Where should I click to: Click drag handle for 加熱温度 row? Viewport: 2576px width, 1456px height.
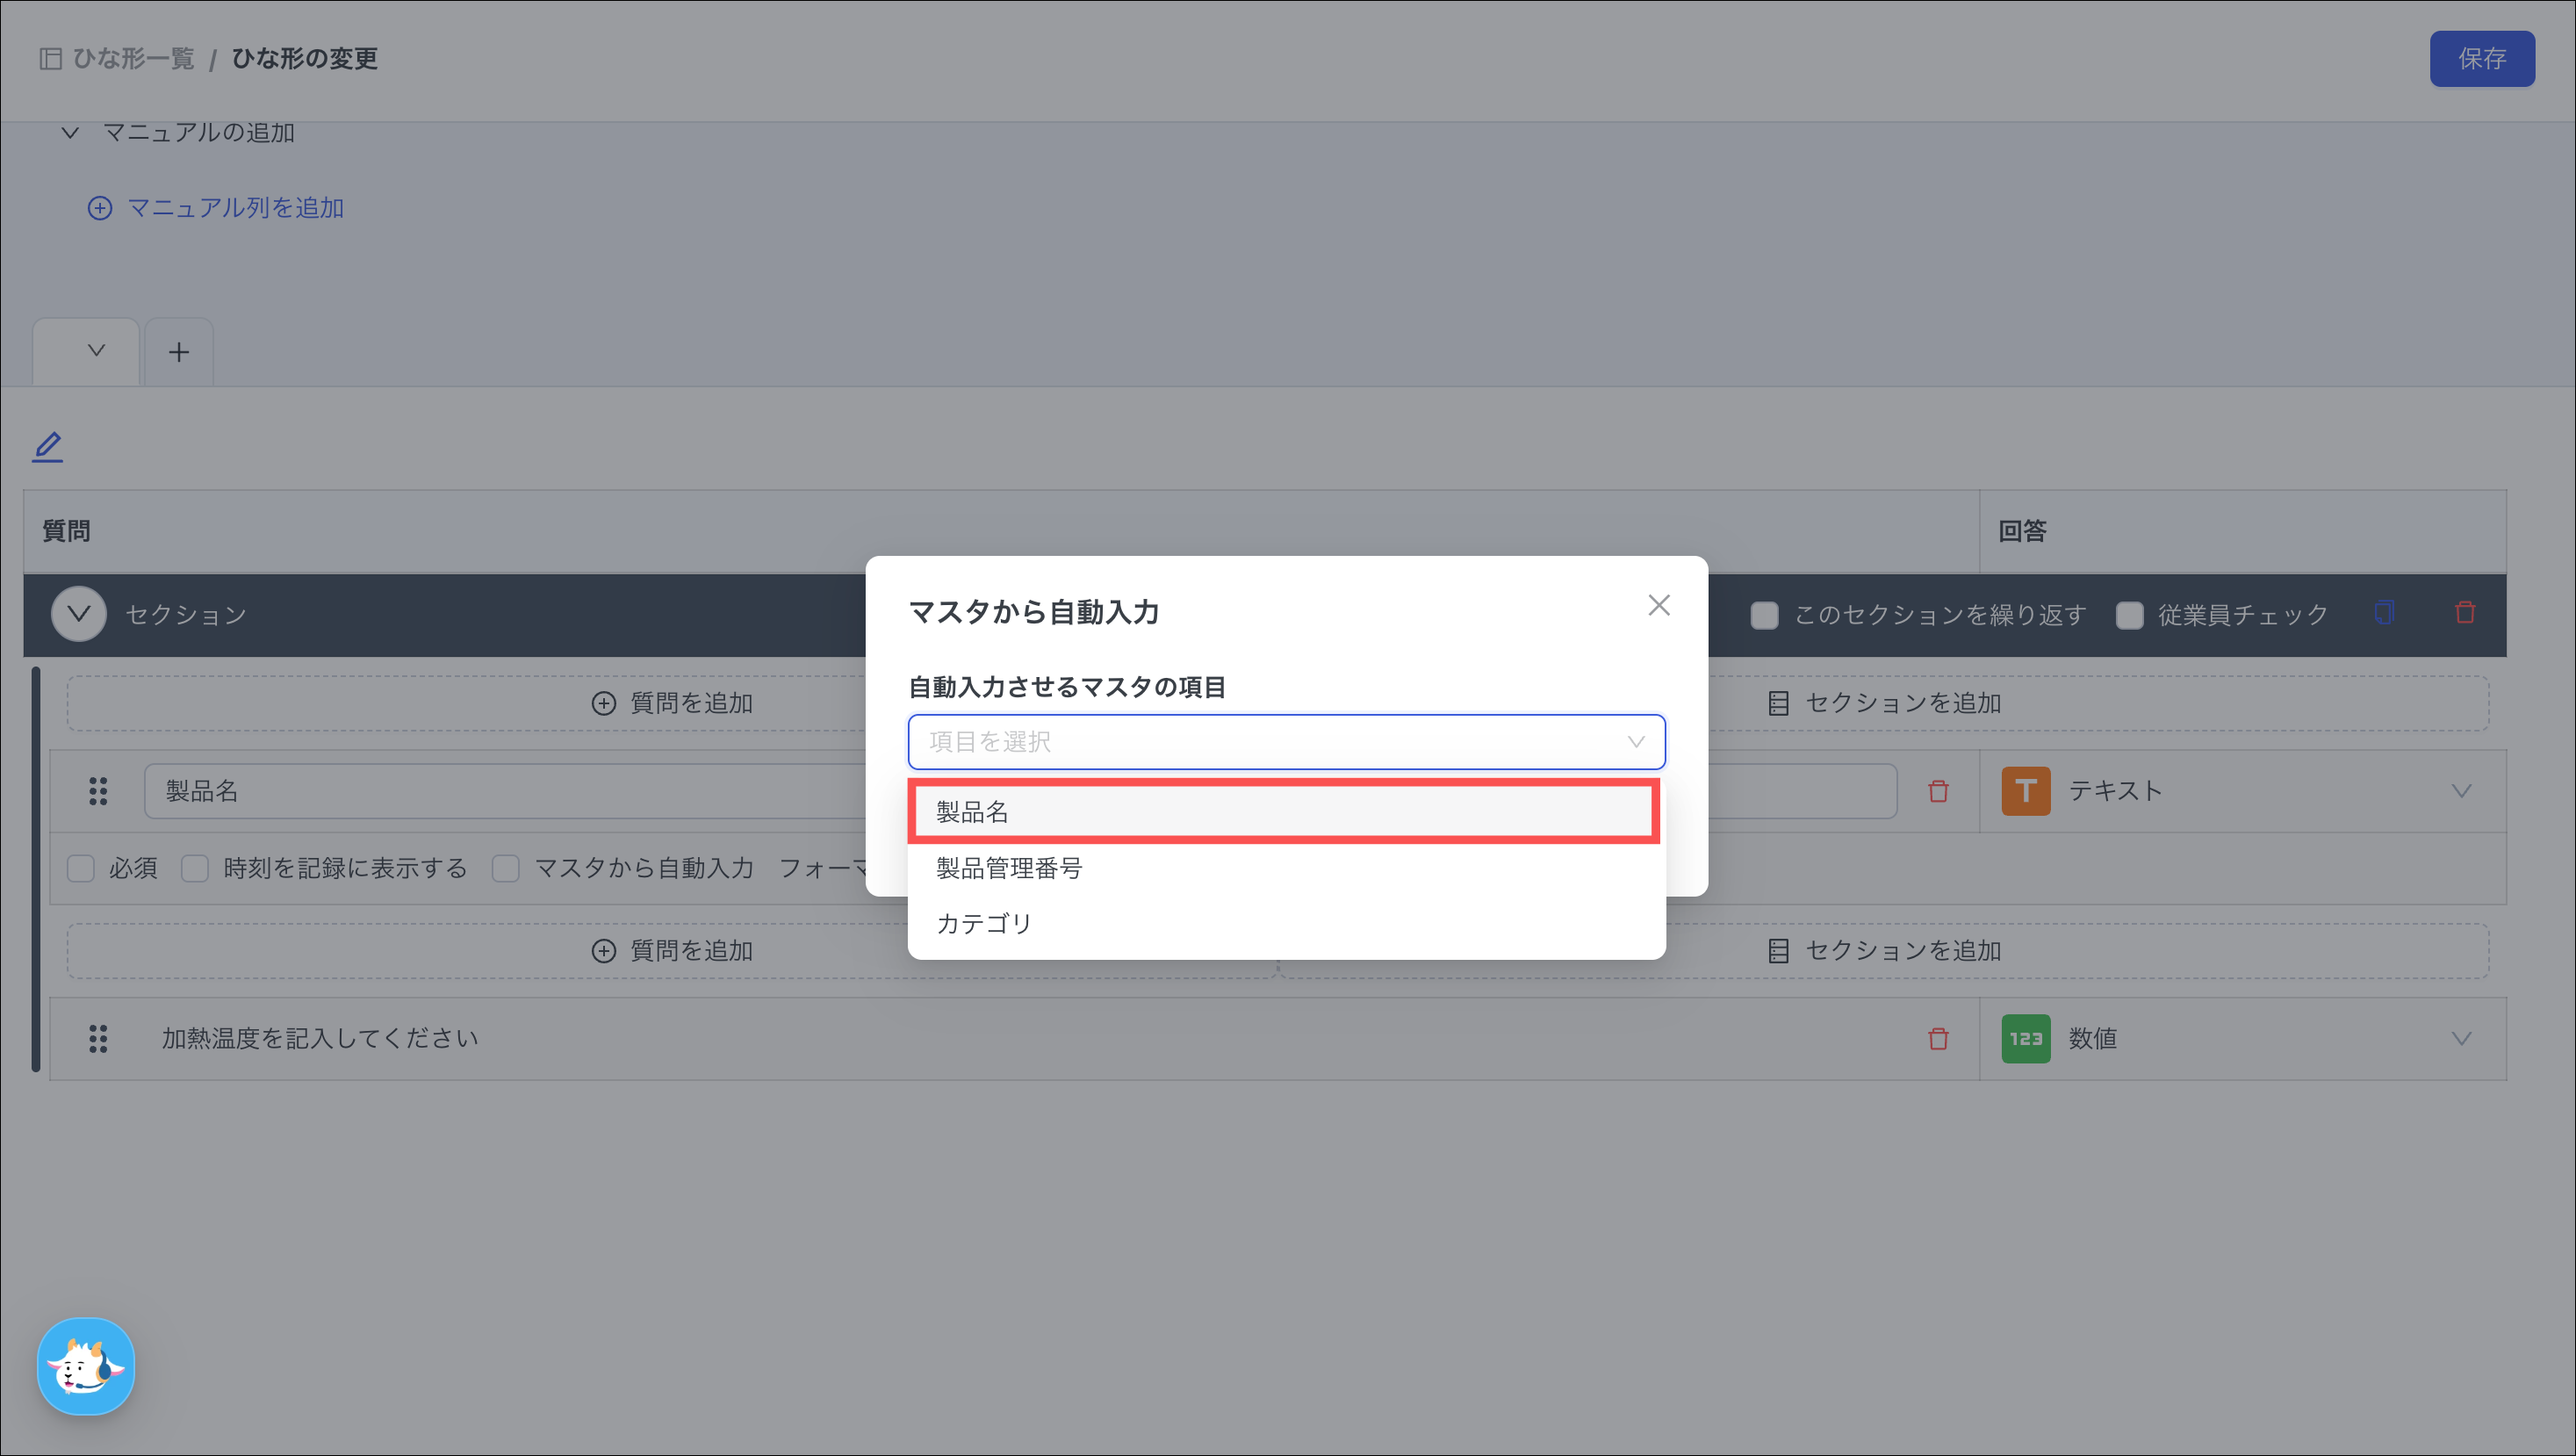tap(98, 1039)
